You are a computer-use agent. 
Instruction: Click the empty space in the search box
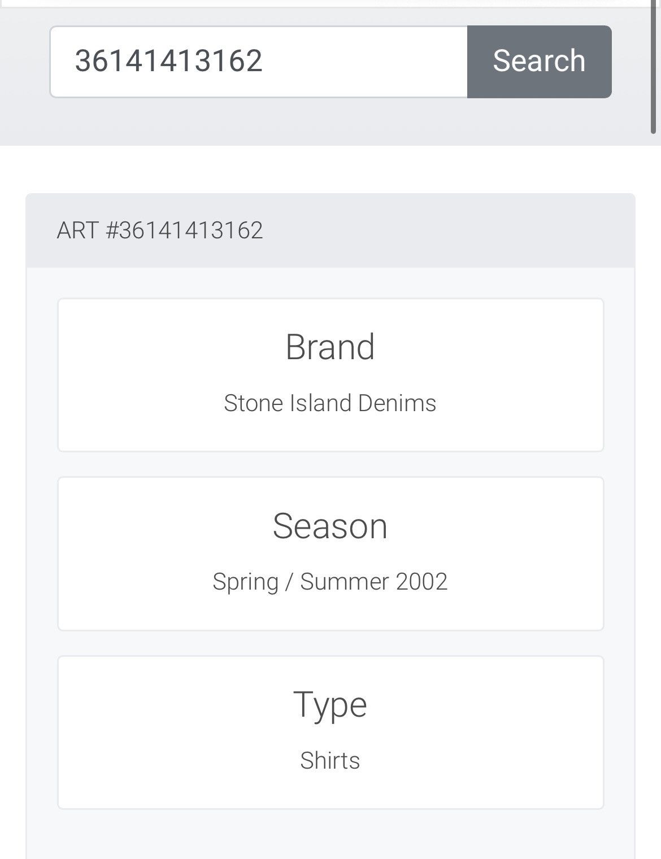[364, 62]
